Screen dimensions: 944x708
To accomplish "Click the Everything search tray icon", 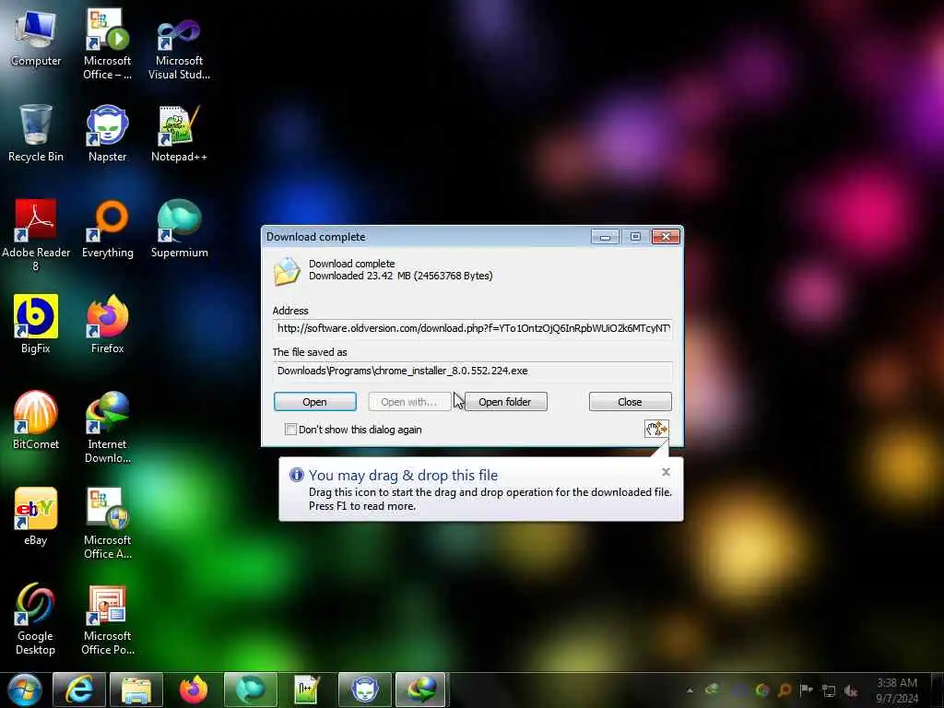I will click(x=785, y=690).
